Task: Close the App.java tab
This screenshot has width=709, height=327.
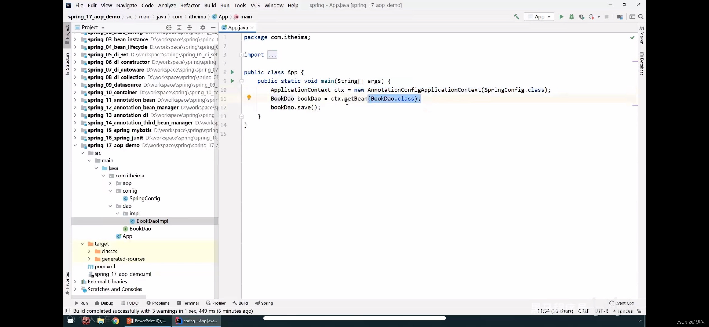Action: coord(252,27)
